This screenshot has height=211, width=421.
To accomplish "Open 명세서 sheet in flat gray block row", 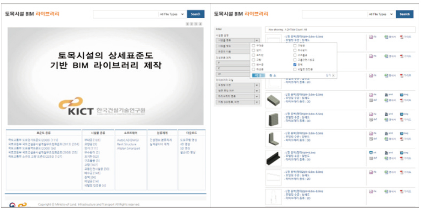I will [x=390, y=100].
